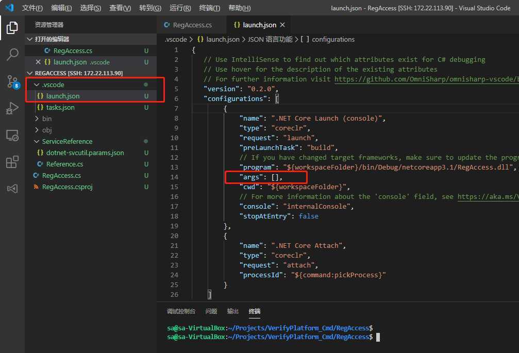Select launch.json in the explorer tree
The width and height of the screenshot is (519, 353).
point(91,96)
